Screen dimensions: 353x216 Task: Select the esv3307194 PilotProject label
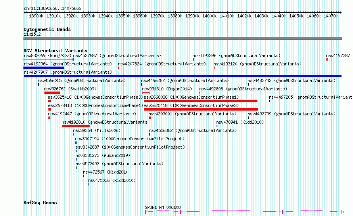point(130,139)
